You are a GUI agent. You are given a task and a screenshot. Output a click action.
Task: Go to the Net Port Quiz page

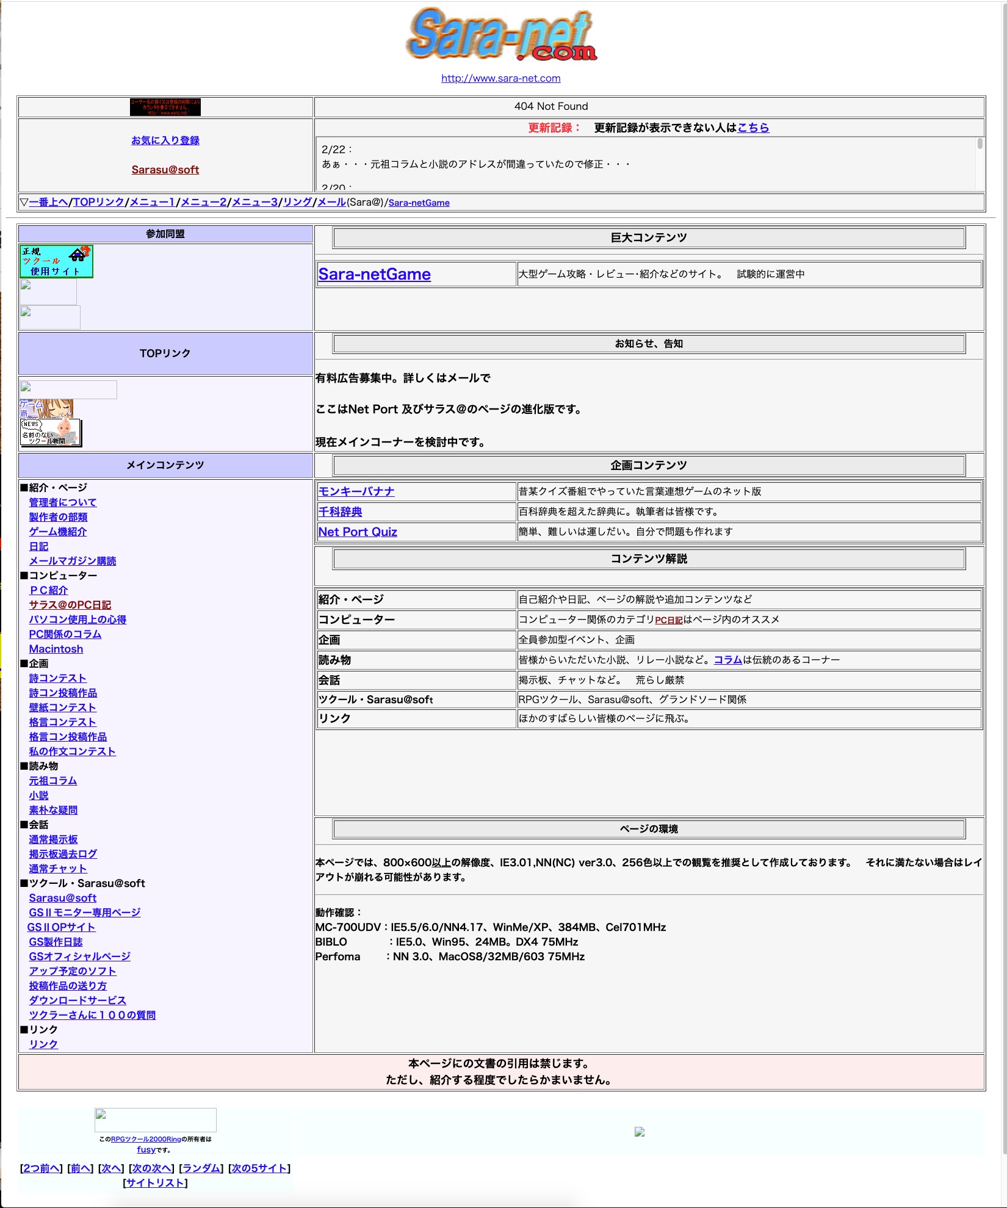pyautogui.click(x=358, y=532)
